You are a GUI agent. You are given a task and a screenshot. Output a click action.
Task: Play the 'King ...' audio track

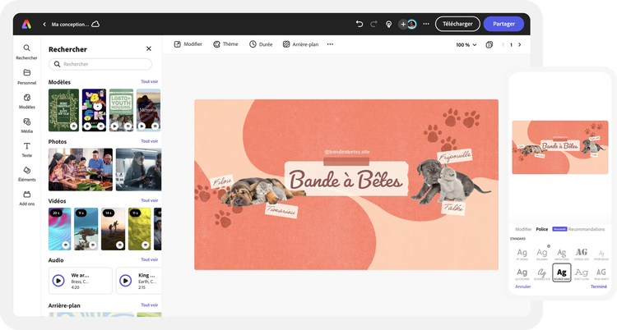[x=126, y=281]
